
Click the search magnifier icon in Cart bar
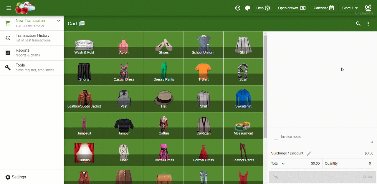tap(358, 24)
